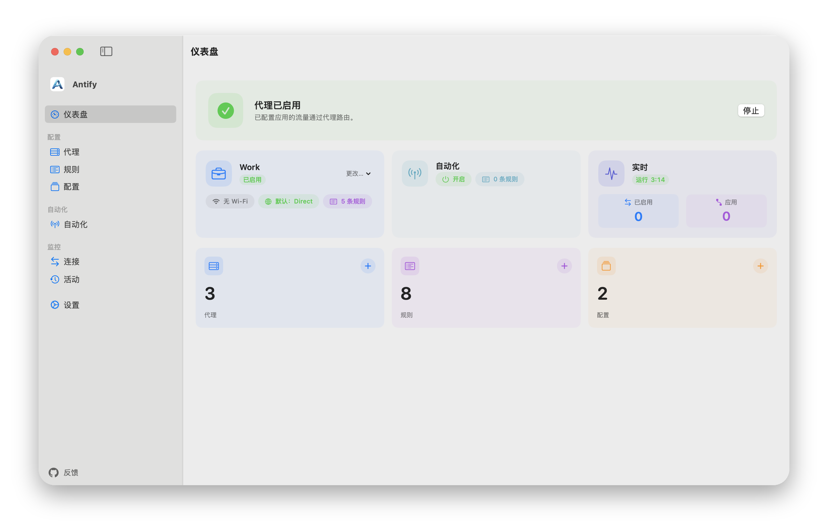Click the 仪表盘 page title
Viewport: 828px width, 521px height.
205,51
